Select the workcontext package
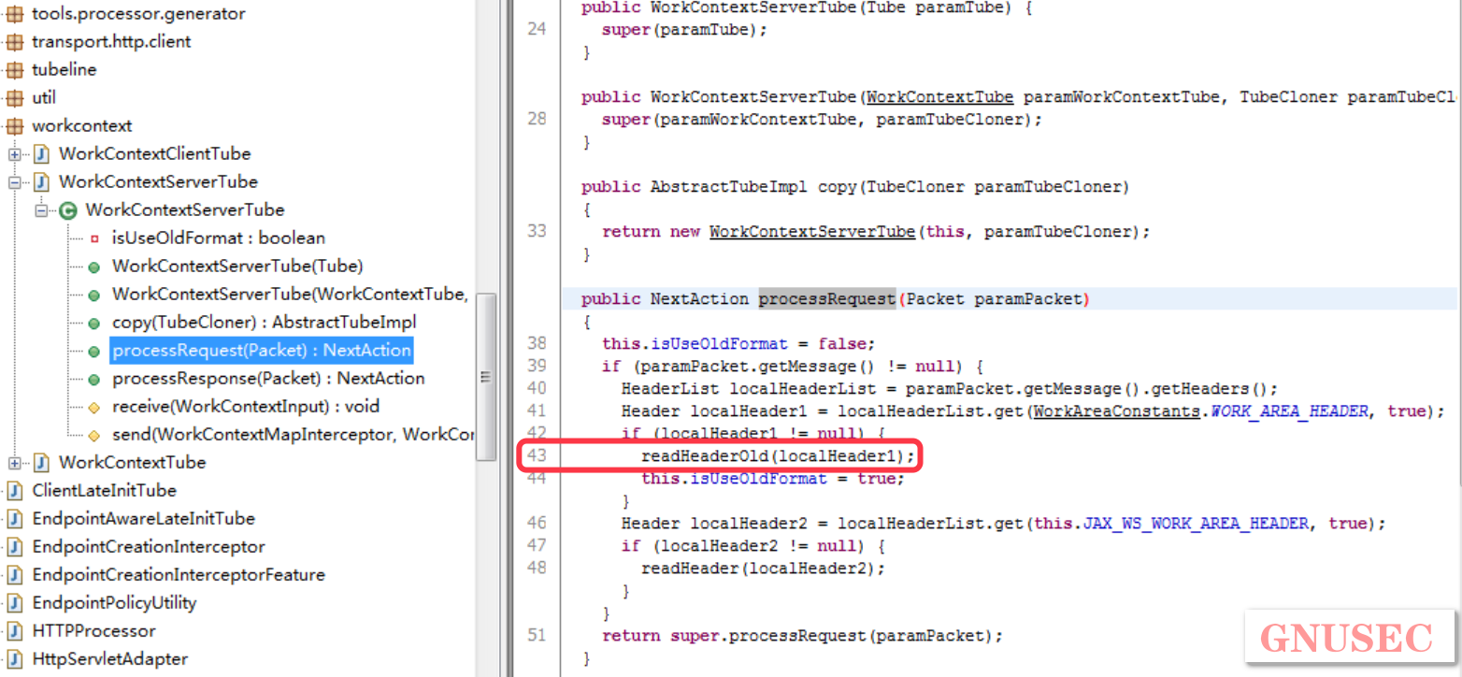This screenshot has height=677, width=1462. click(x=81, y=126)
